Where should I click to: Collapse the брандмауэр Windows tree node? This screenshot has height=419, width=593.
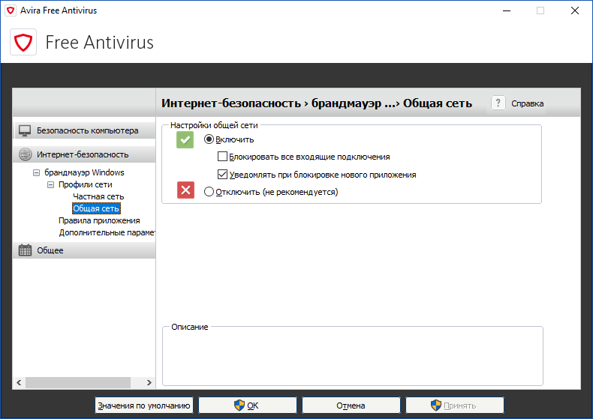click(x=36, y=173)
